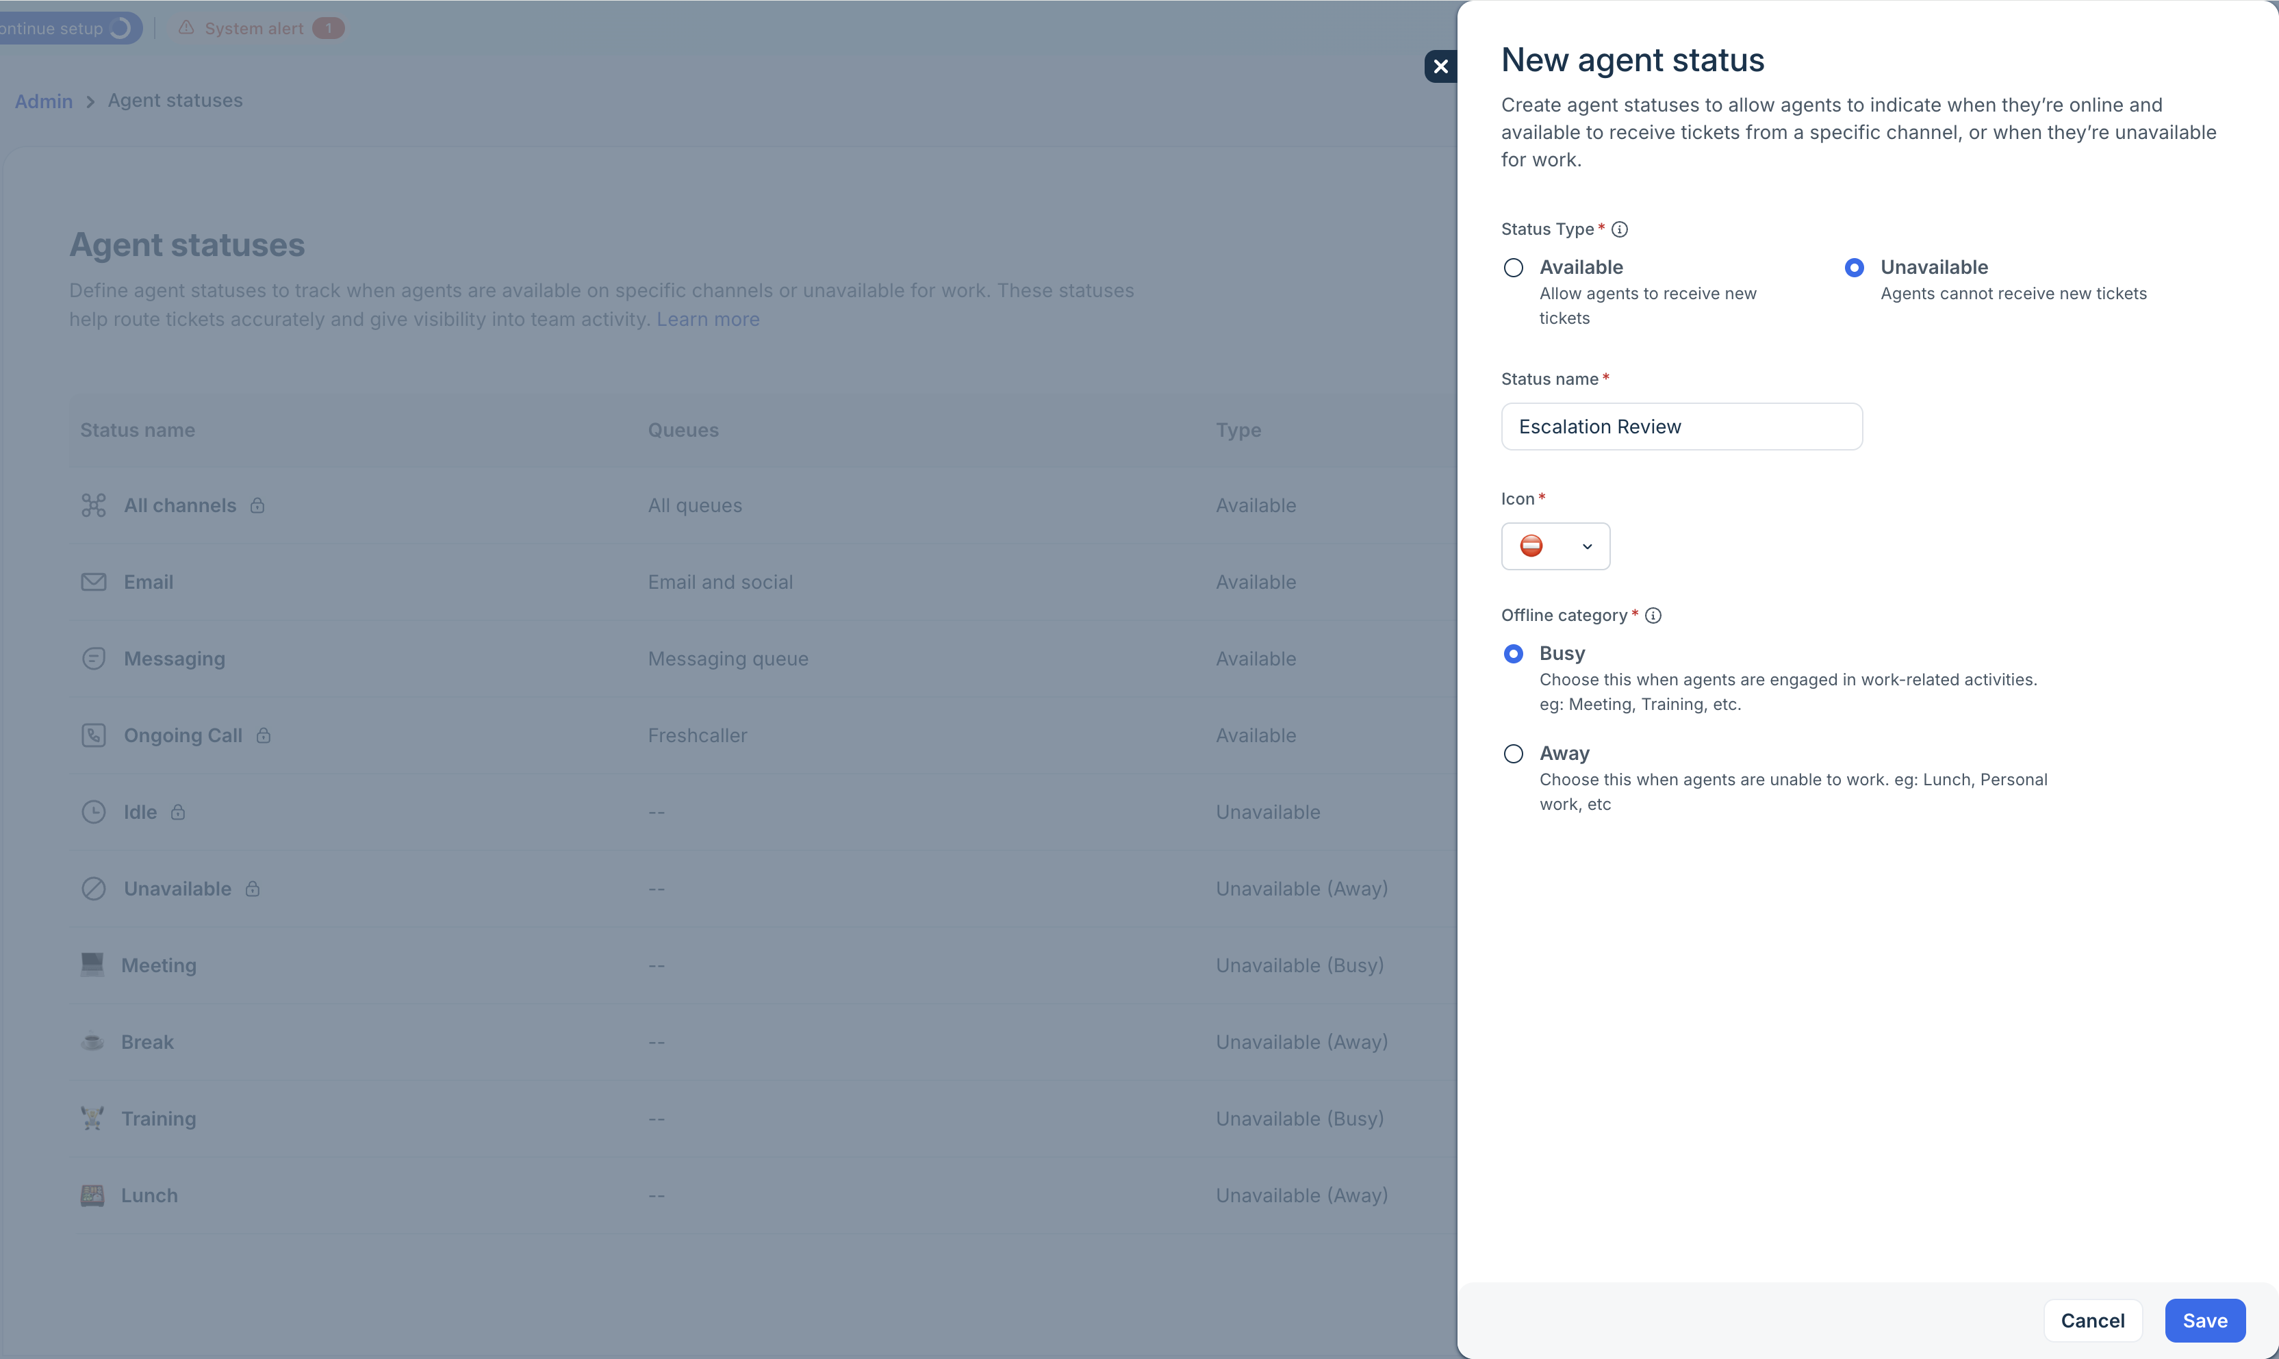Viewport: 2279px width, 1359px height.
Task: Click the Status name input field
Action: click(1681, 427)
